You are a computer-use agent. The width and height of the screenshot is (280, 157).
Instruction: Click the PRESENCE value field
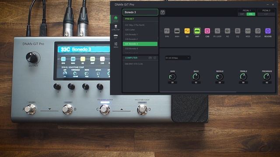coord(267,82)
